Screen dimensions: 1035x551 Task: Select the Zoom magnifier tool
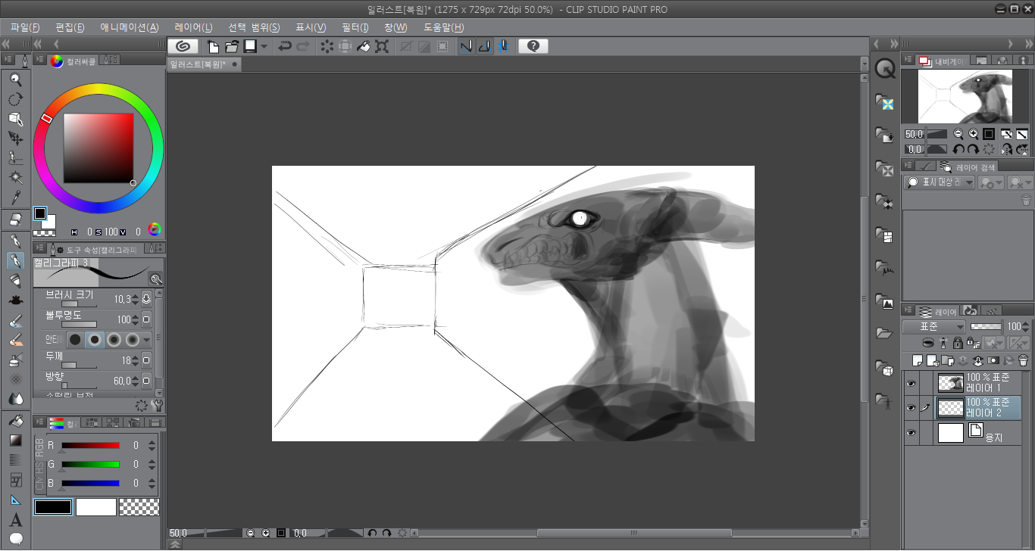[x=15, y=79]
